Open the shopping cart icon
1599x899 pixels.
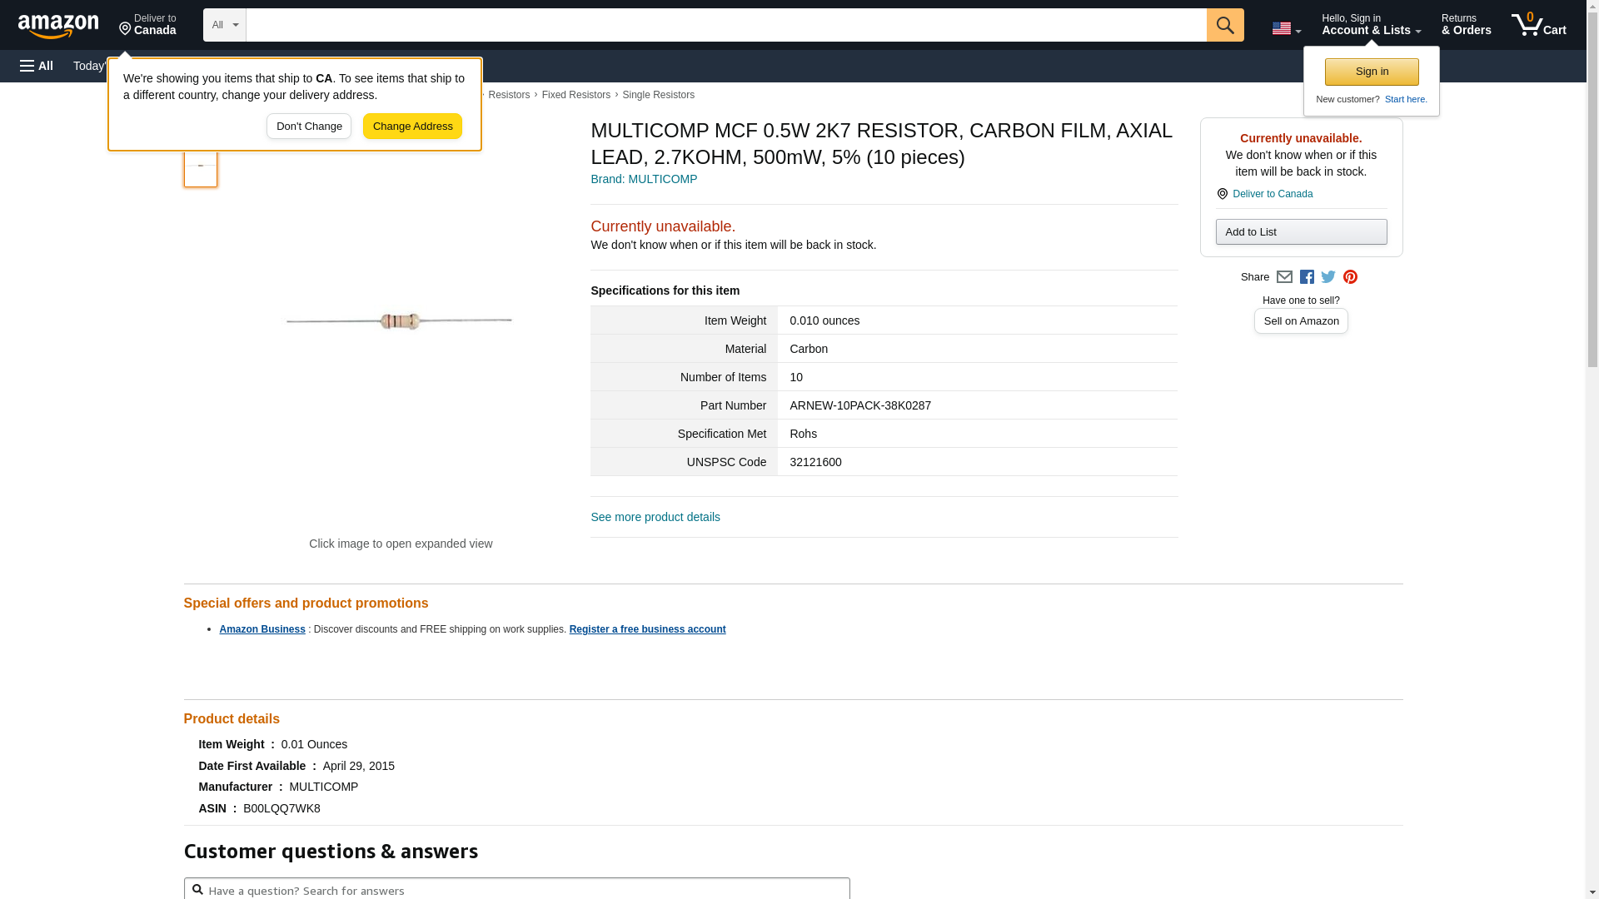[x=1538, y=25]
